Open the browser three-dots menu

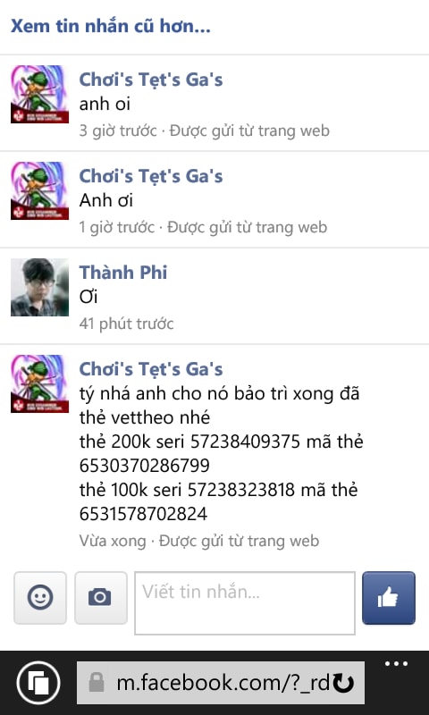[x=396, y=664]
